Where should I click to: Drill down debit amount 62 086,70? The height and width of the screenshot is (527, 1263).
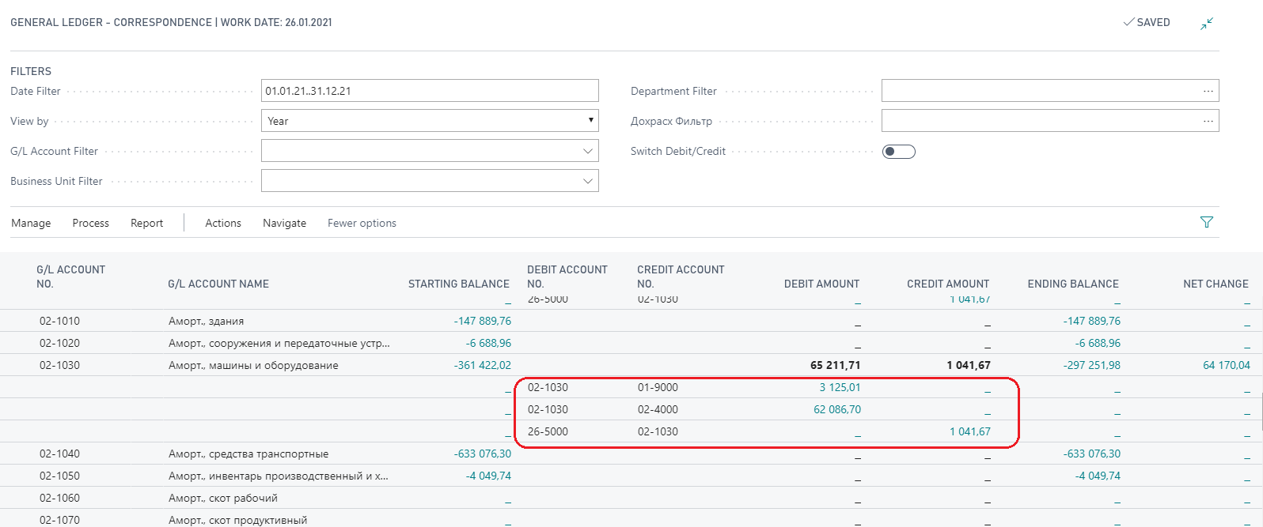point(837,409)
